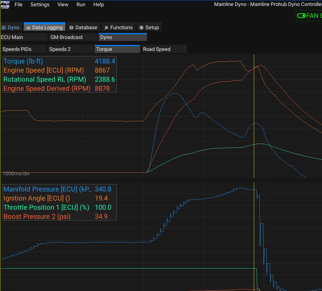This screenshot has width=322, height=291.
Task: Click the Engine Speed Derived (RPM) legend label
Action: coord(47,89)
